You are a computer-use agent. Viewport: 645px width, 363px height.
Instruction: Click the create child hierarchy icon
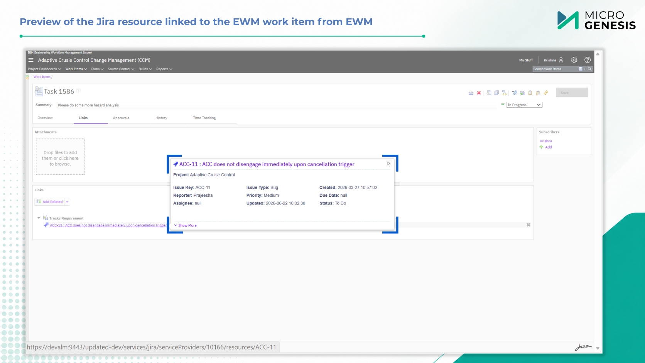coord(504,93)
